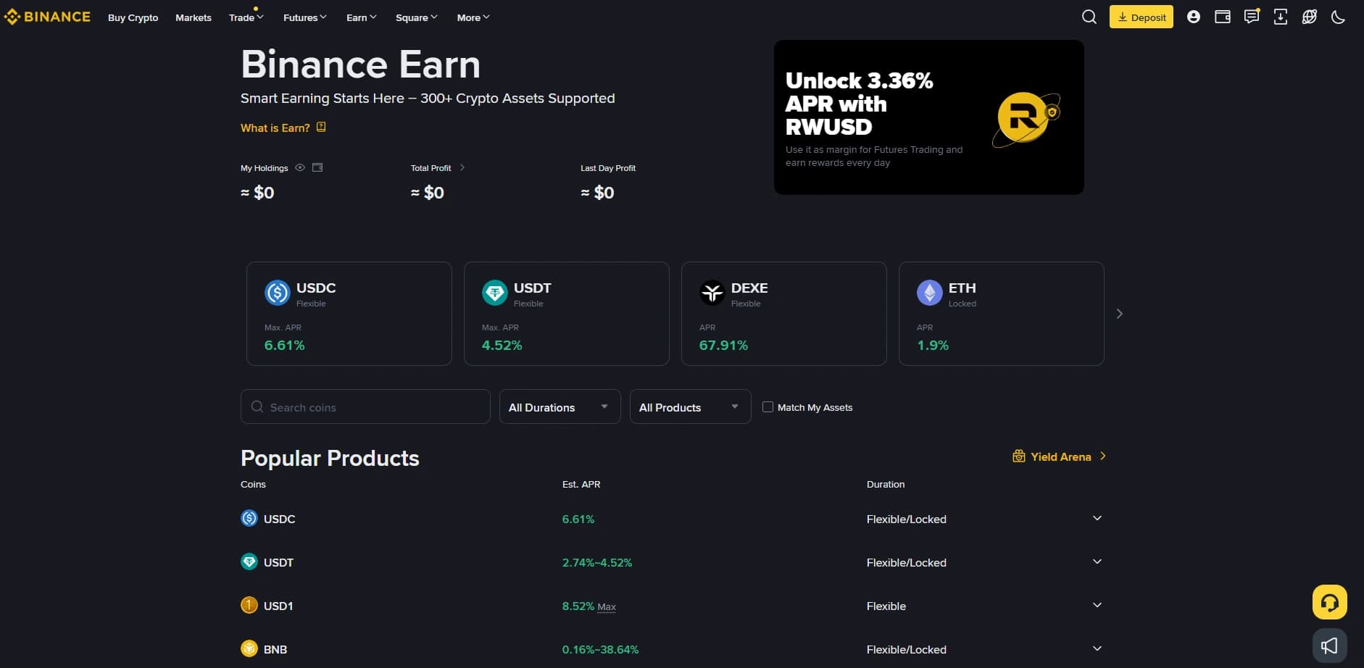Go to Markets page
The height and width of the screenshot is (668, 1364).
click(x=194, y=17)
